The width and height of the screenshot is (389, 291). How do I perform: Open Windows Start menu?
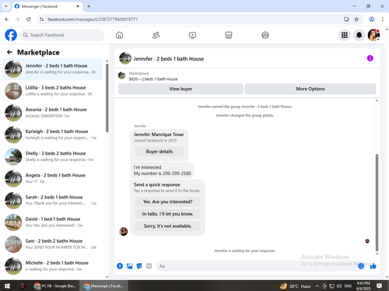tap(7, 286)
